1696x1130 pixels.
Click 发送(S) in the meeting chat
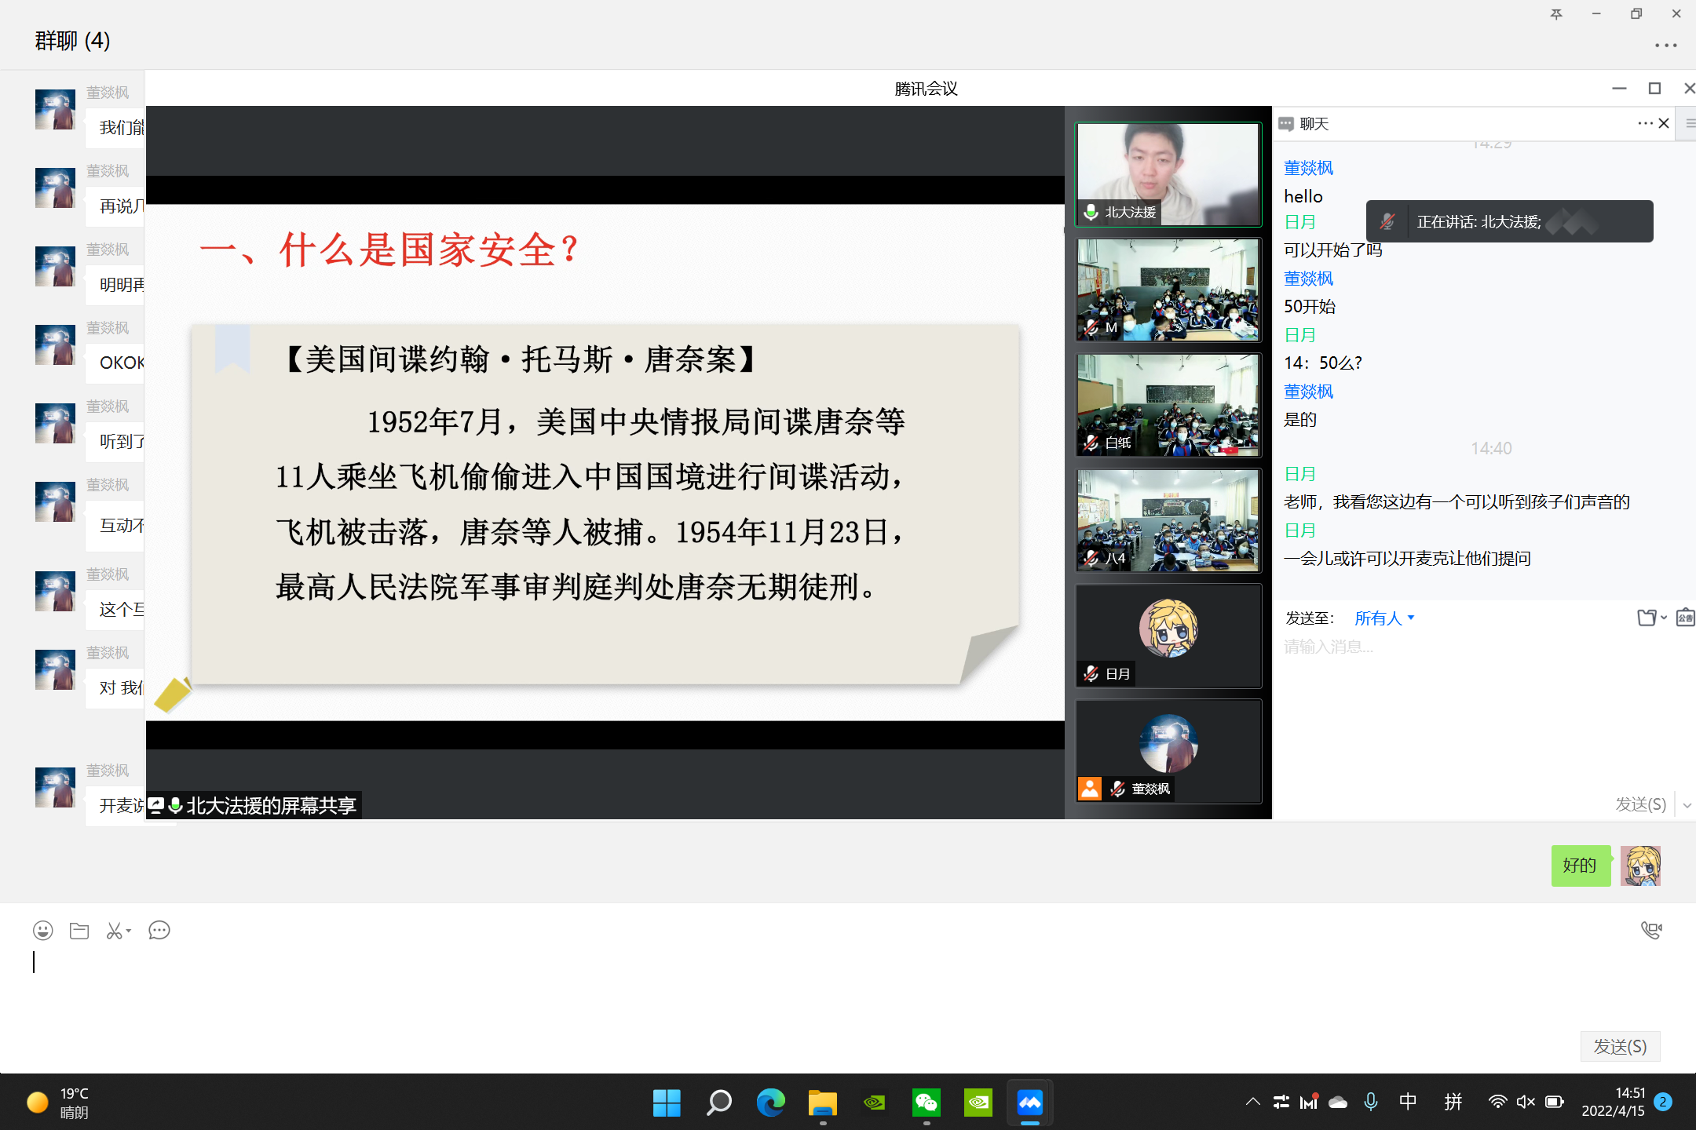click(1640, 804)
